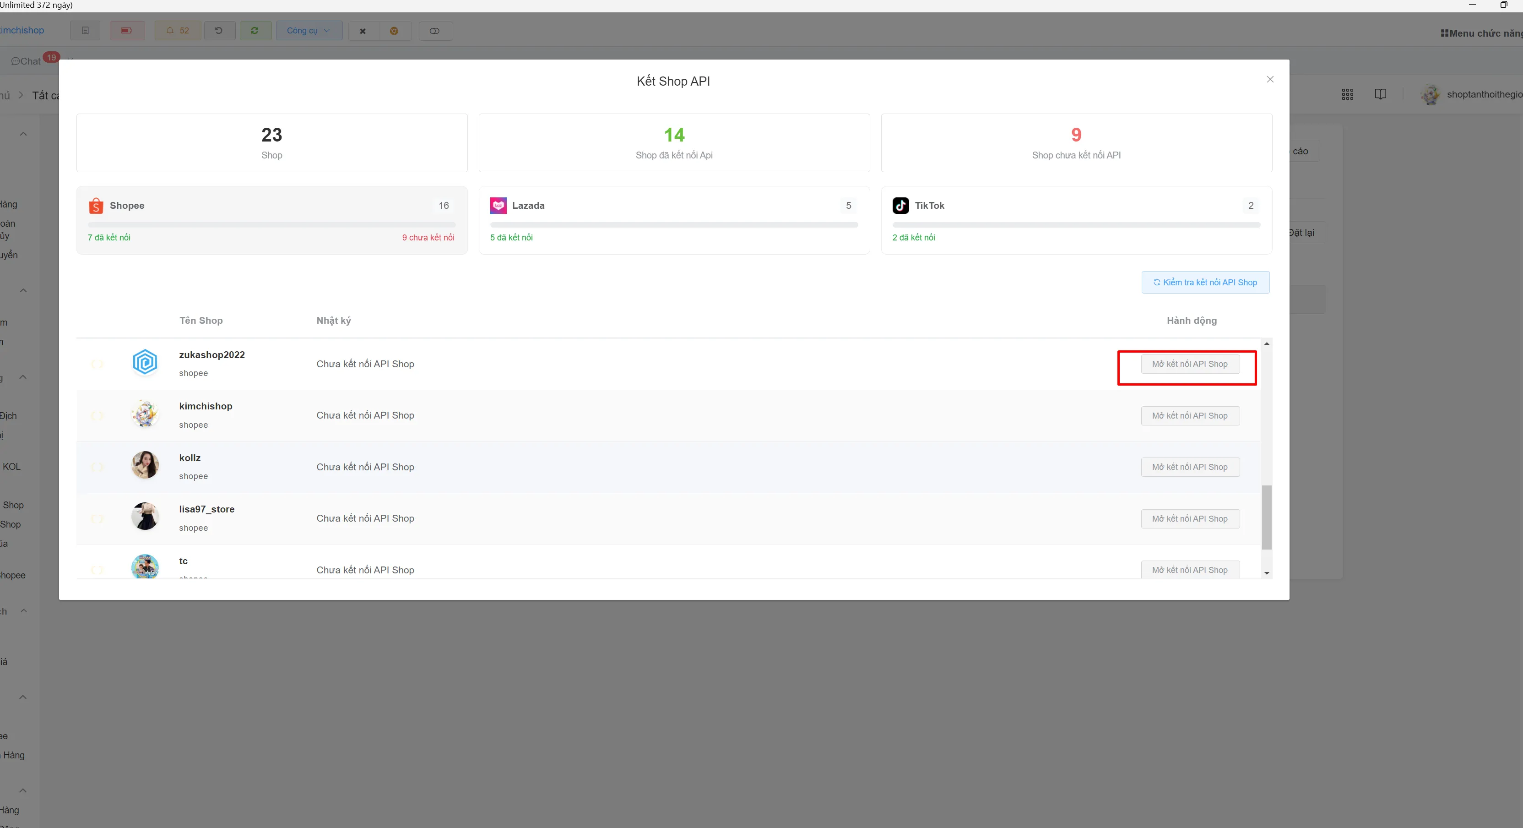Click the lisa97_store profile photo
The image size is (1523, 828).
[x=145, y=516]
